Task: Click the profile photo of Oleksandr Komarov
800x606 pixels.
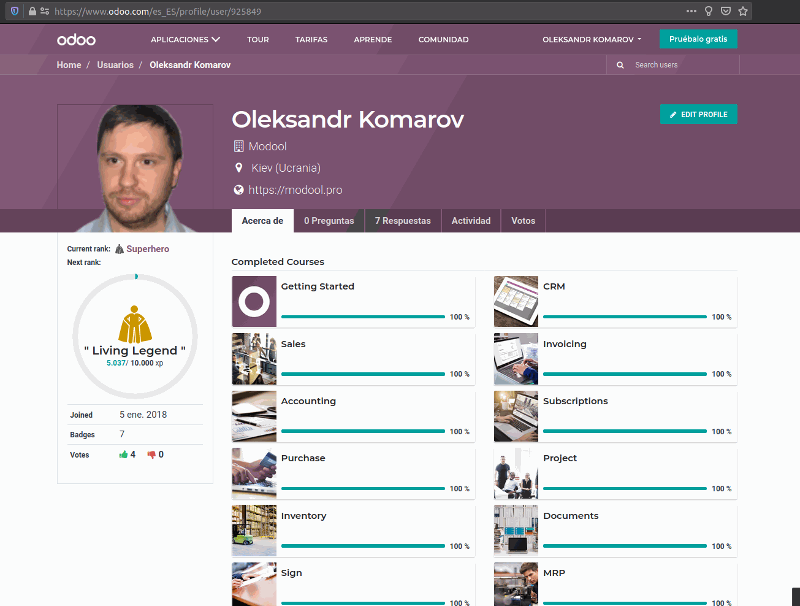Action: pyautogui.click(x=135, y=168)
